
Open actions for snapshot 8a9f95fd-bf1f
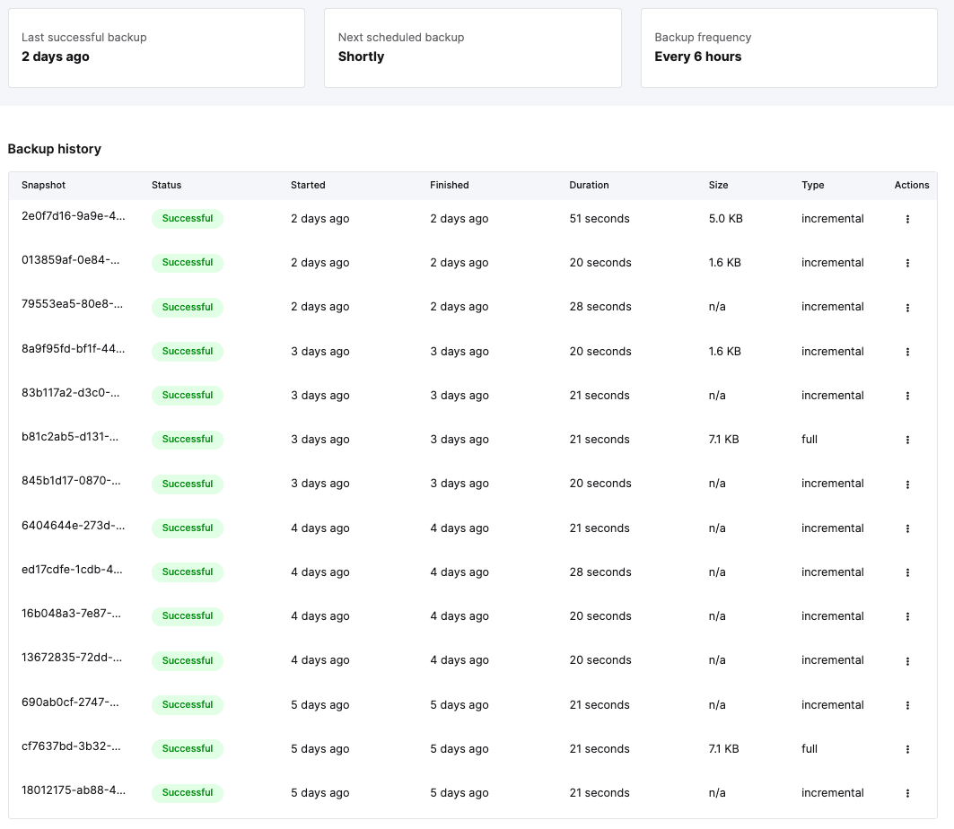907,352
